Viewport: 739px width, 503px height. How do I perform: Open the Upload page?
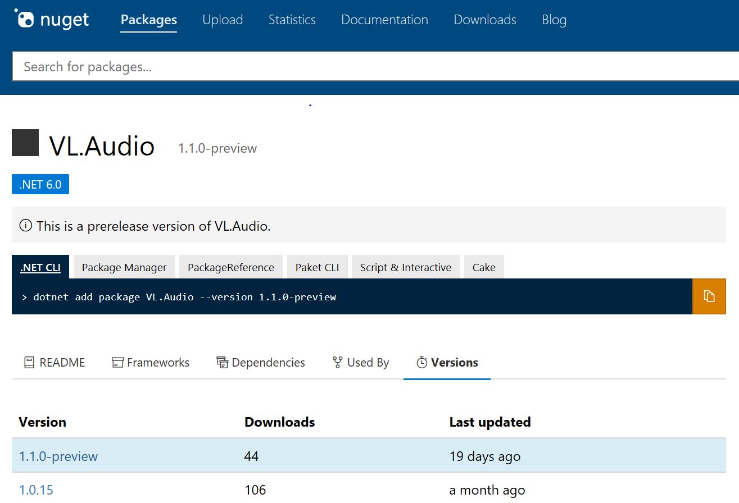(x=223, y=20)
